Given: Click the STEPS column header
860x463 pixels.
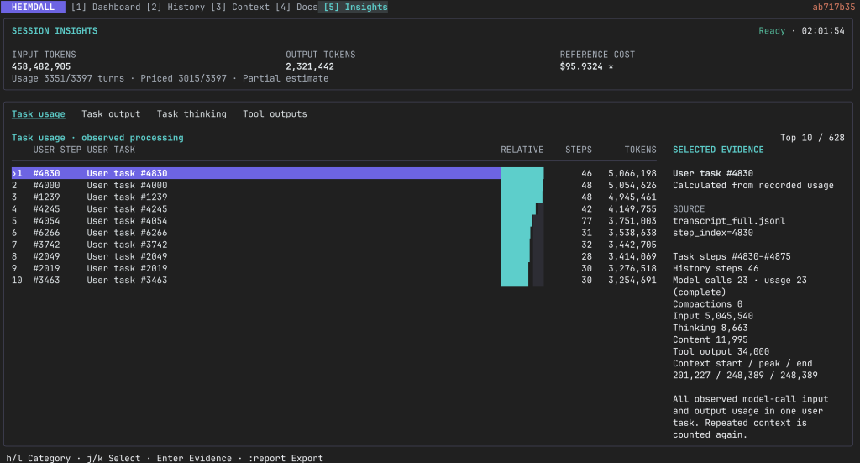Looking at the screenshot, I should point(578,150).
